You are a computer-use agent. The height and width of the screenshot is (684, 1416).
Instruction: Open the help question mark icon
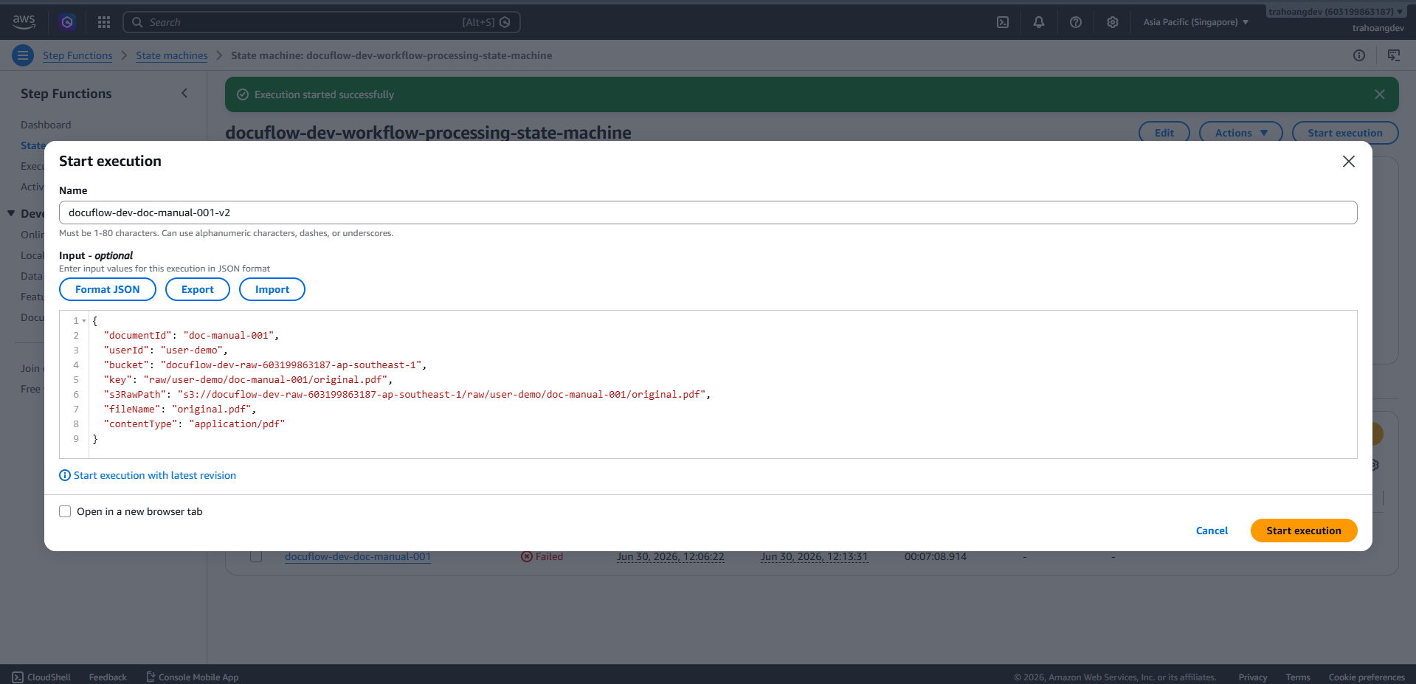(x=1076, y=22)
